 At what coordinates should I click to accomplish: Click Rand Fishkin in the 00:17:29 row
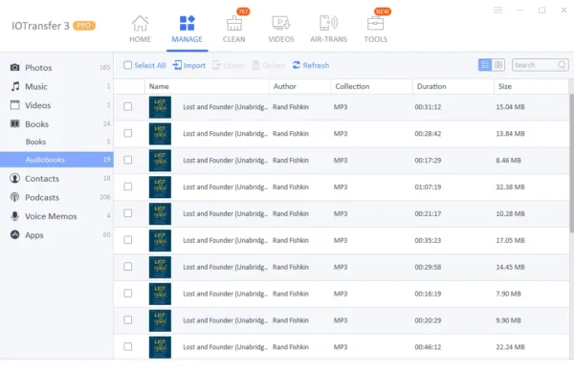(x=291, y=161)
